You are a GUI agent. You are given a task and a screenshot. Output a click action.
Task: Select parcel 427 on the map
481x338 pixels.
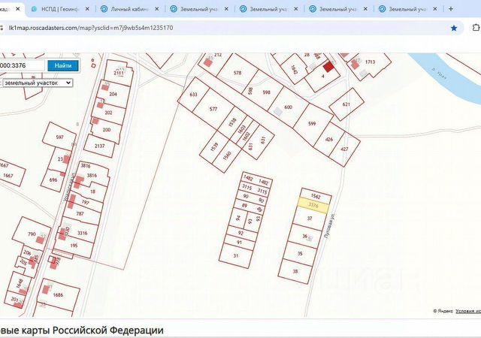tap(344, 149)
